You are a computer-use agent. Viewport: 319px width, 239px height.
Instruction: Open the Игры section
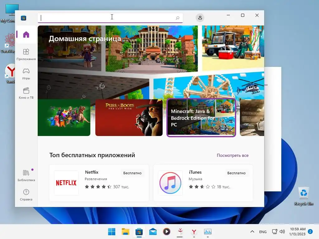(x=26, y=74)
